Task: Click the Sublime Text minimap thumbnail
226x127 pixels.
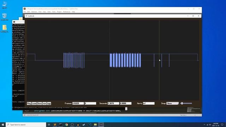Action: click(194, 110)
